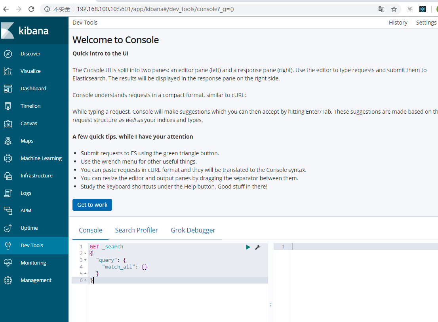
Task: Open the APM icon in sidebar
Action: tap(8, 211)
